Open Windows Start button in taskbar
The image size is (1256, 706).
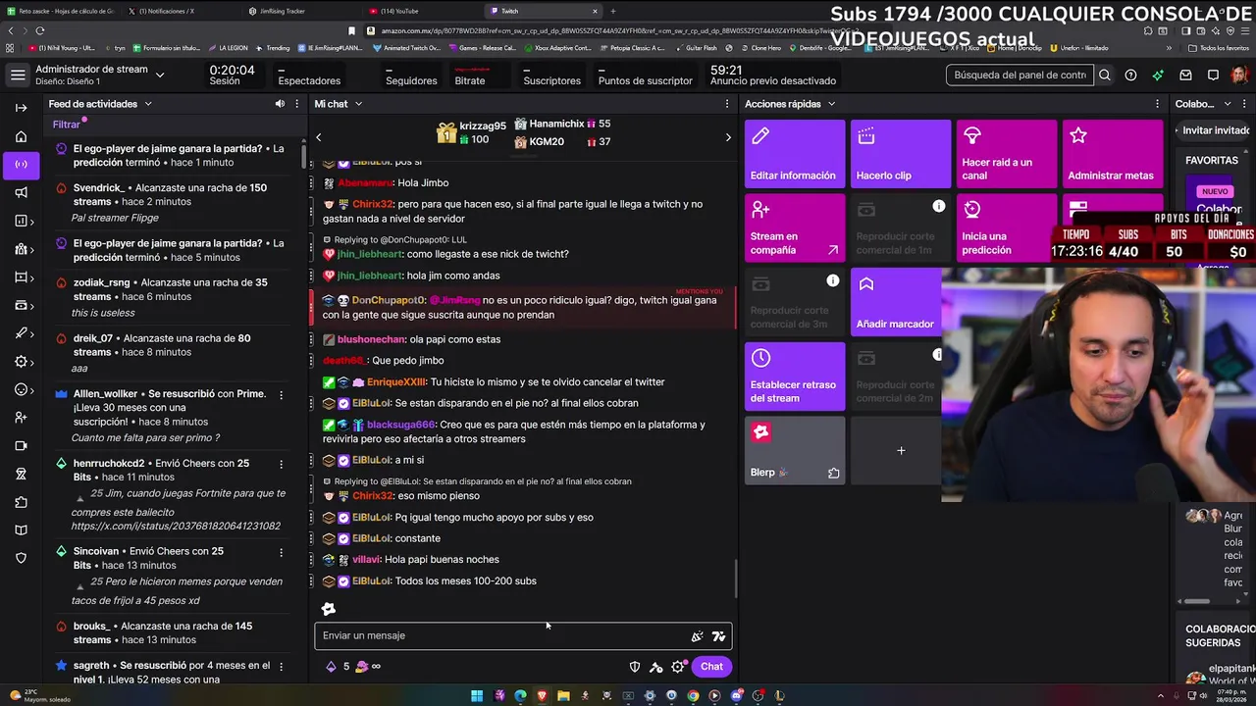pyautogui.click(x=477, y=696)
